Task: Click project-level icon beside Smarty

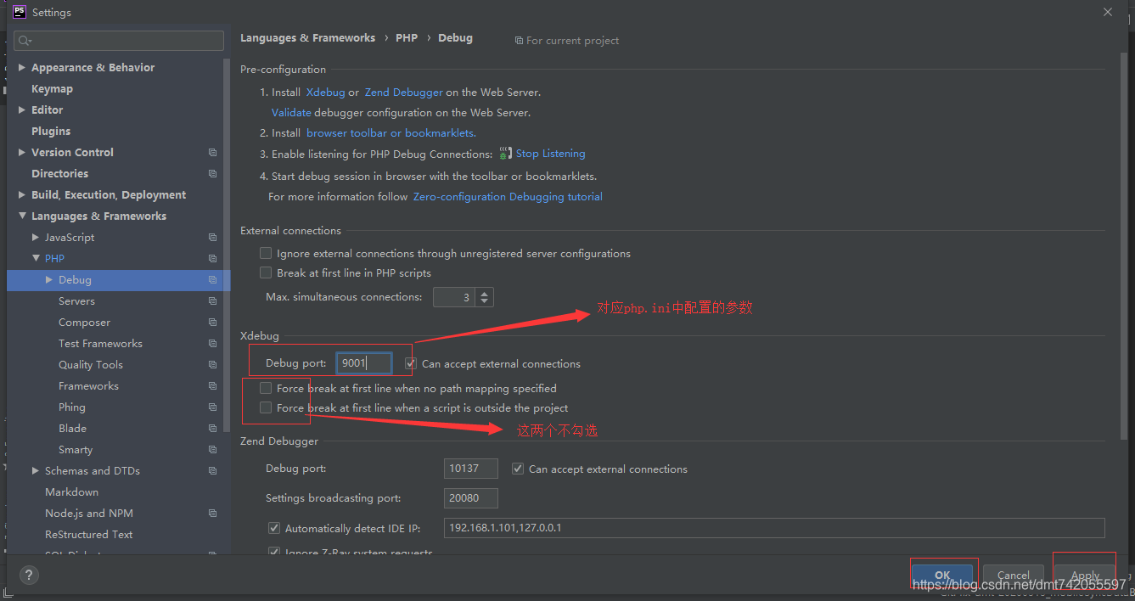Action: click(x=212, y=450)
